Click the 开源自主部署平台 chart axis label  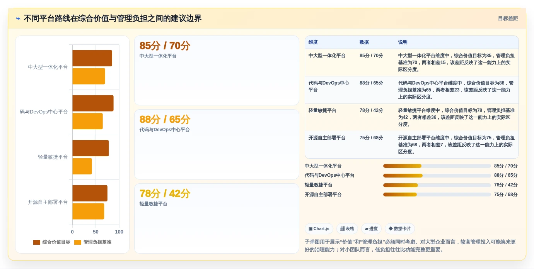(x=48, y=202)
